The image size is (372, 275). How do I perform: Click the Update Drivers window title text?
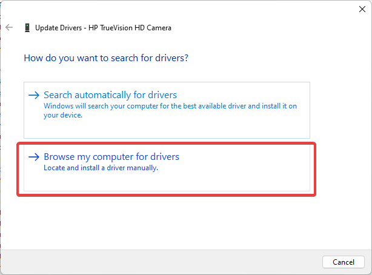click(x=59, y=28)
